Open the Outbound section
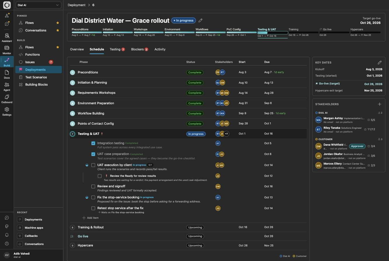Image resolution: width=389 pixels, height=261 pixels. [x=7, y=98]
